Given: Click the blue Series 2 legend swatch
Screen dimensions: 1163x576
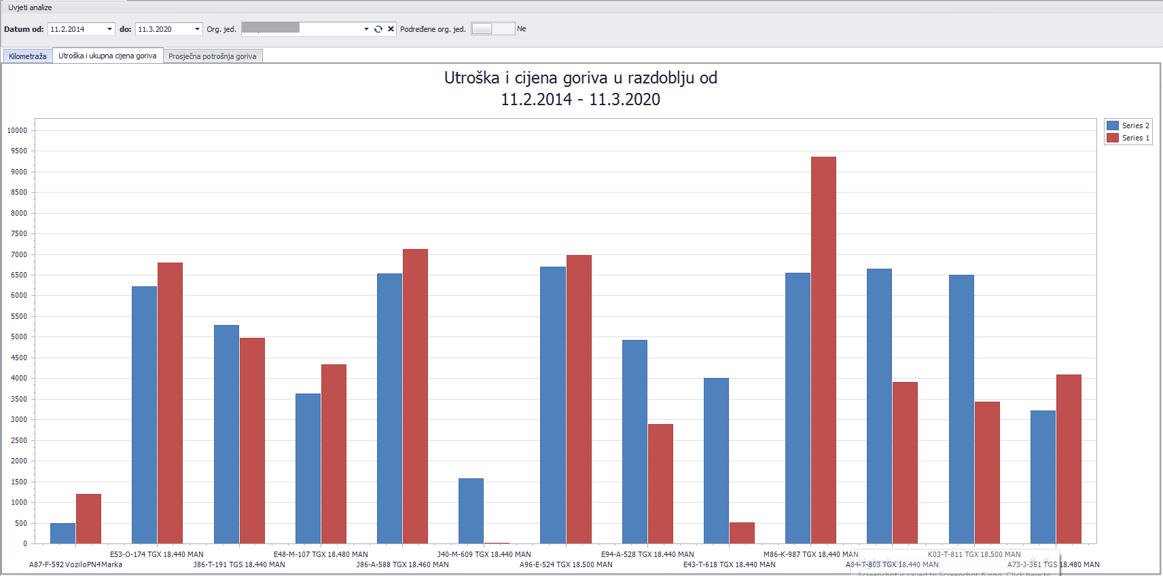Looking at the screenshot, I should point(1113,126).
